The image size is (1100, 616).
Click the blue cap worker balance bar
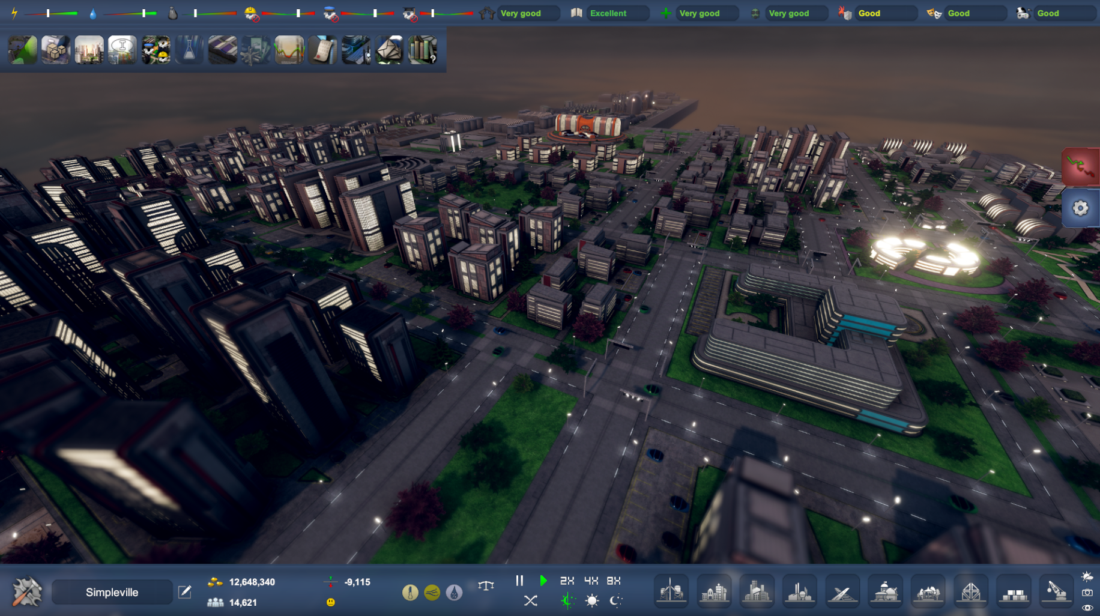(x=367, y=13)
